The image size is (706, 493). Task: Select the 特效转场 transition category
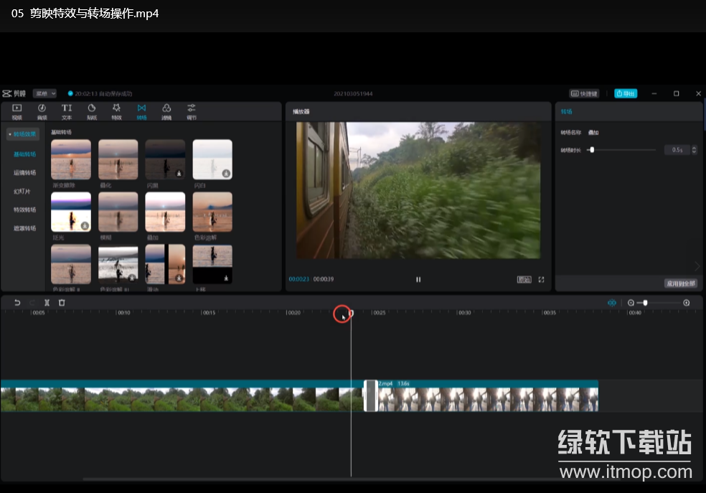[x=24, y=210]
